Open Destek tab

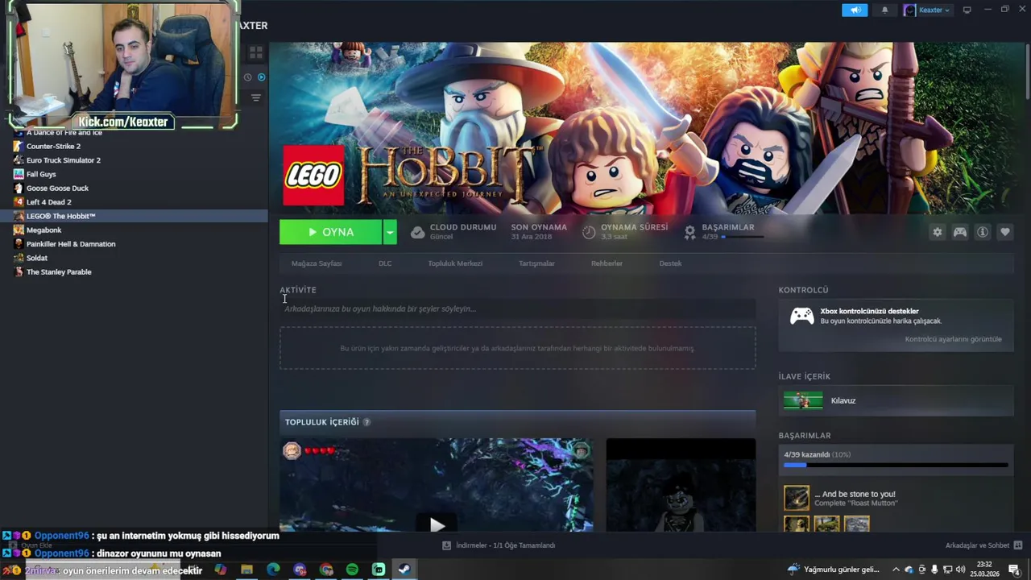click(x=670, y=263)
